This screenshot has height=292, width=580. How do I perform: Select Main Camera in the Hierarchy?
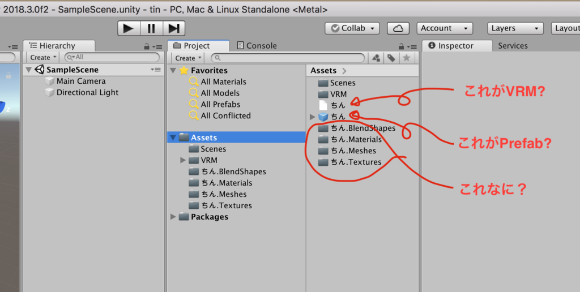[80, 81]
